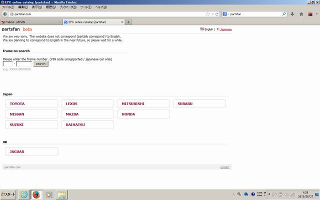Click the first frame number prefix field
The width and height of the screenshot is (320, 200).
tap(8, 64)
